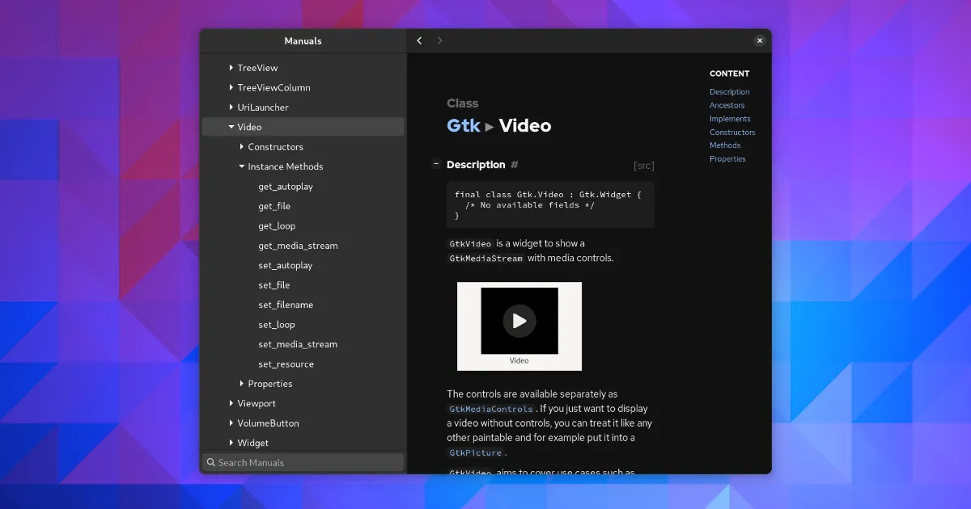
Task: Focus the Search Manuals field
Action: pyautogui.click(x=307, y=463)
